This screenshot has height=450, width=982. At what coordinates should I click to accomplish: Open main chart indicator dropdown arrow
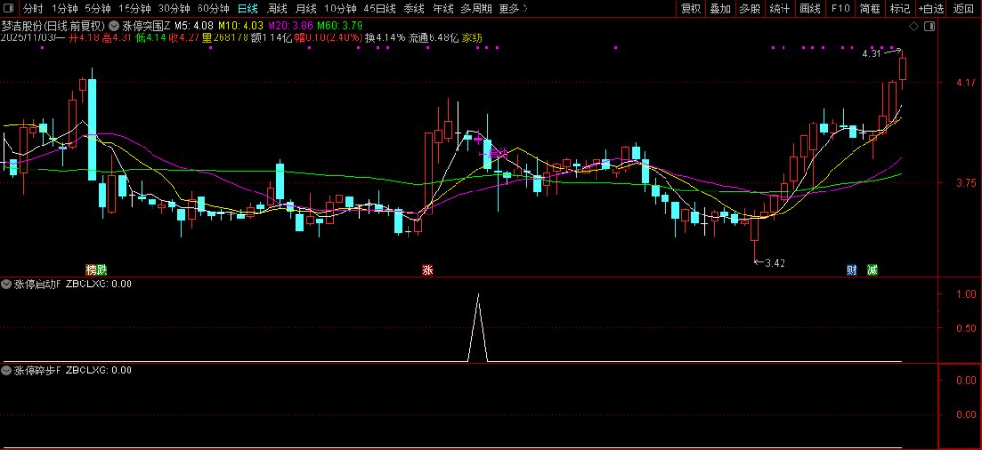click(x=113, y=26)
